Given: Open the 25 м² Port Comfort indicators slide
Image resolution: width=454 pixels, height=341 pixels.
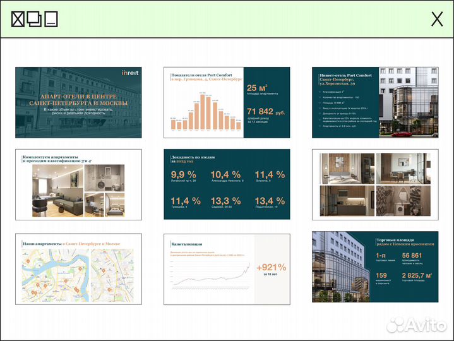Looking at the screenshot, I should 227,102.
